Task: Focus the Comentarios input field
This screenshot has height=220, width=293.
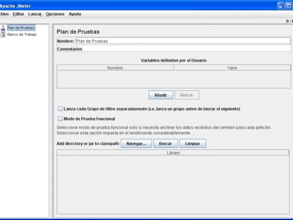Action: (x=186, y=49)
